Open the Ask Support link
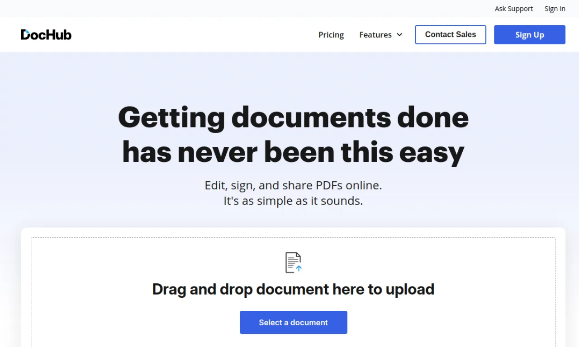Image resolution: width=579 pixels, height=347 pixels. click(514, 9)
